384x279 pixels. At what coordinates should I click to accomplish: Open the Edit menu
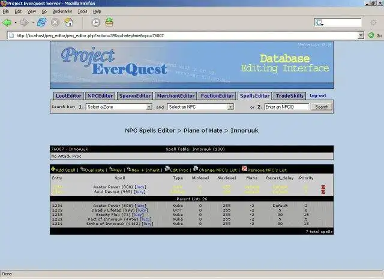(18, 11)
